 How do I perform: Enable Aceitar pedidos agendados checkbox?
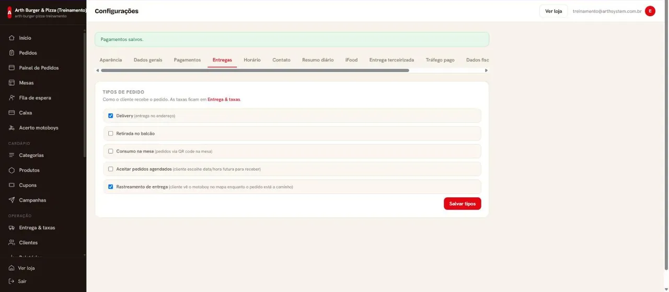(x=110, y=169)
